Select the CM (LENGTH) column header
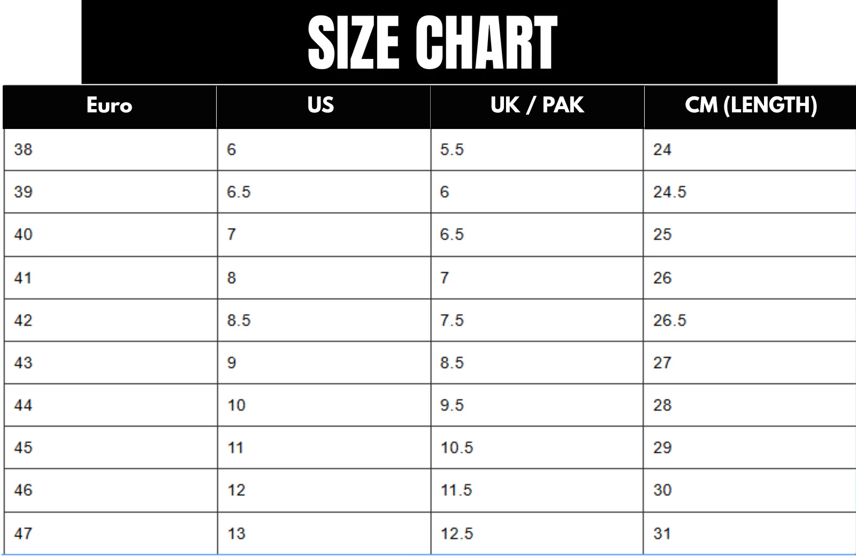 point(750,105)
